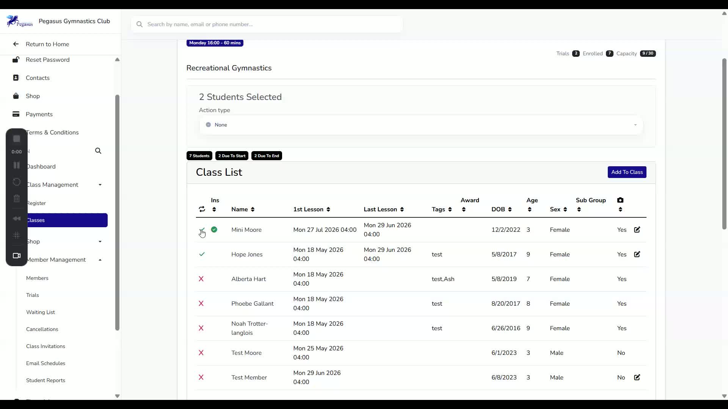
Task: Click the Return to Home arrow
Action: [16, 44]
